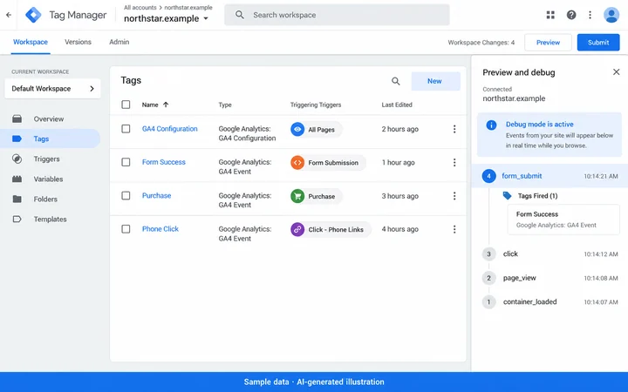Open the more options for Purchase row

click(454, 196)
